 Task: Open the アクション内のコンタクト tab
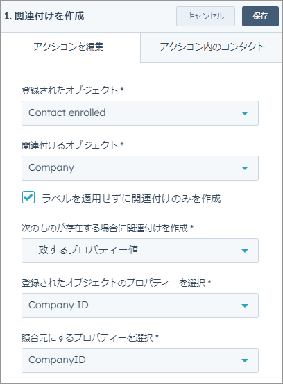coord(212,47)
